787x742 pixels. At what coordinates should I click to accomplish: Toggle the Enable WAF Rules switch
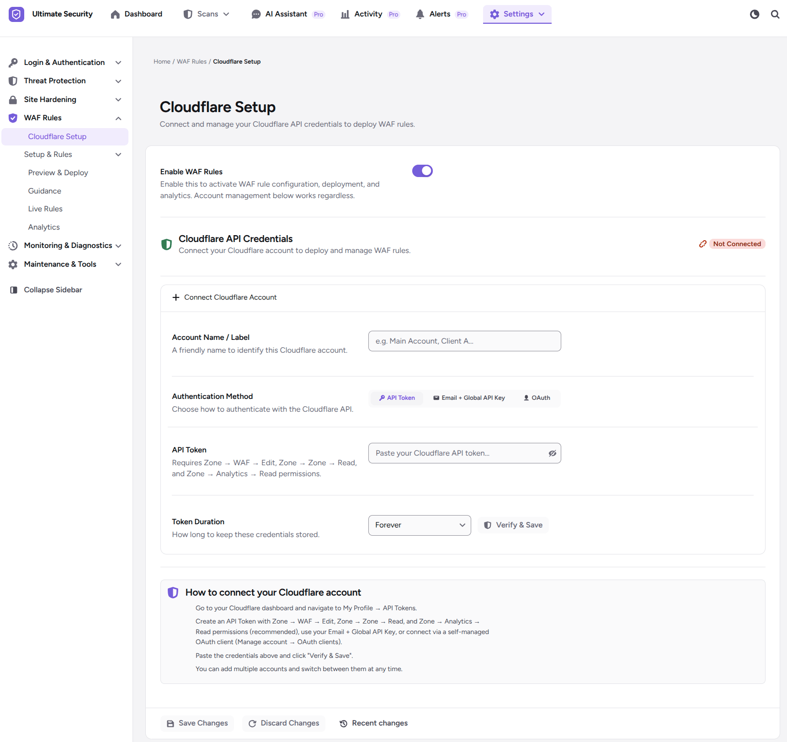point(422,171)
